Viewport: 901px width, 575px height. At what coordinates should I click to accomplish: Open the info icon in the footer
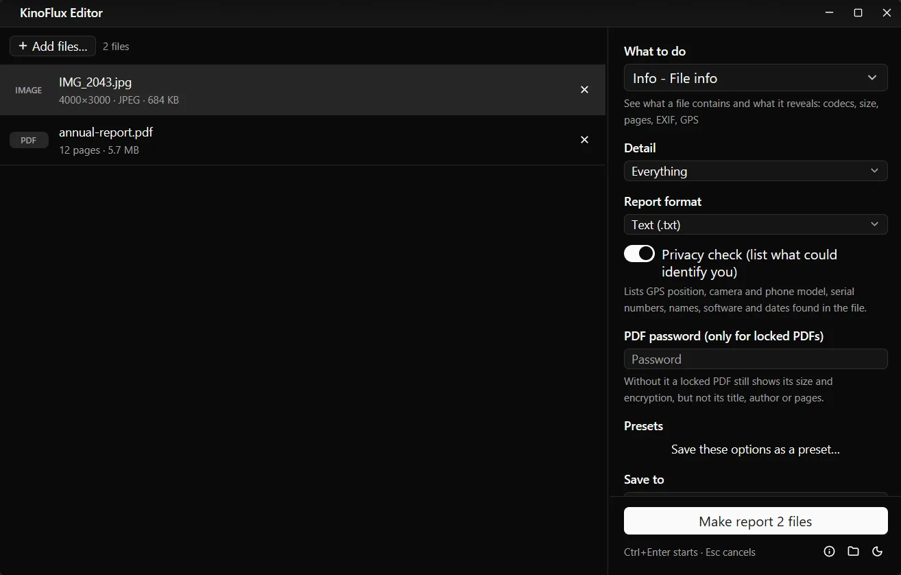829,552
